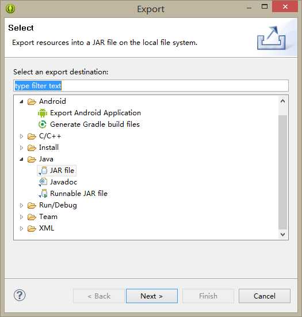Collapse the Android tree category
This screenshot has width=302, height=317.
click(x=21, y=101)
